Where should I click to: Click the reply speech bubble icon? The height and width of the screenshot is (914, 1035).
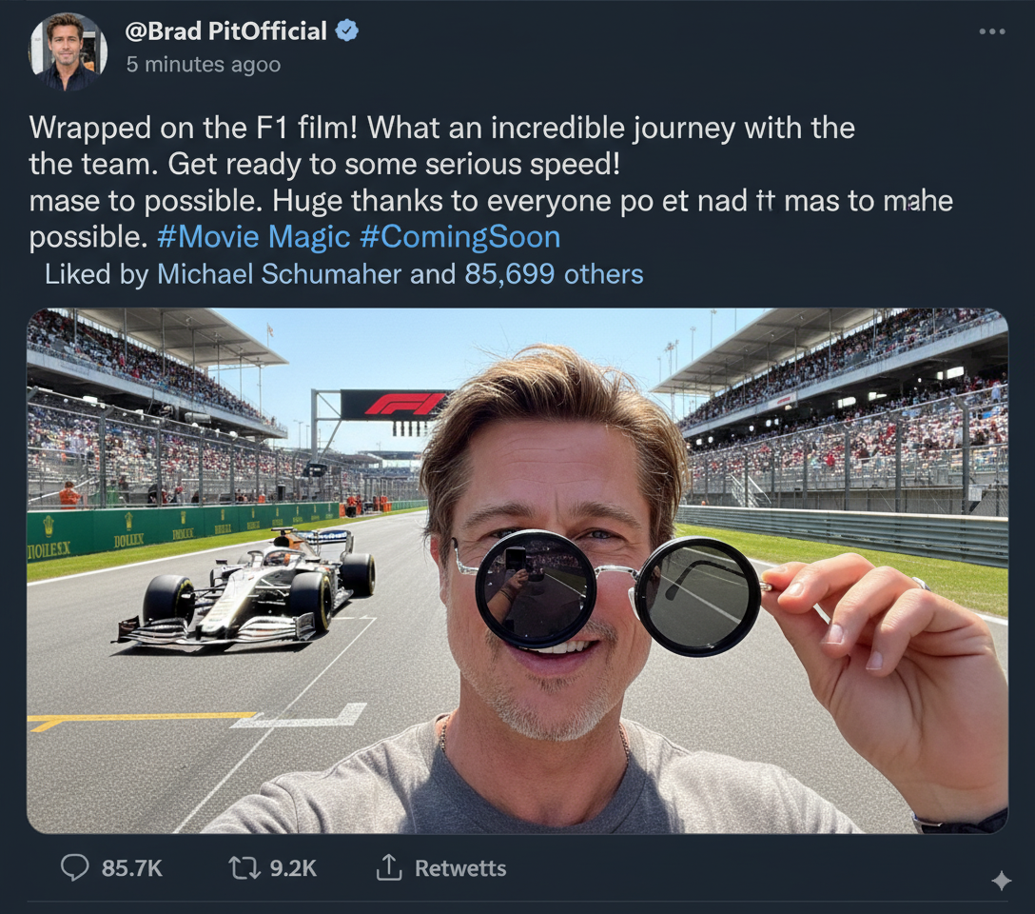pos(74,867)
